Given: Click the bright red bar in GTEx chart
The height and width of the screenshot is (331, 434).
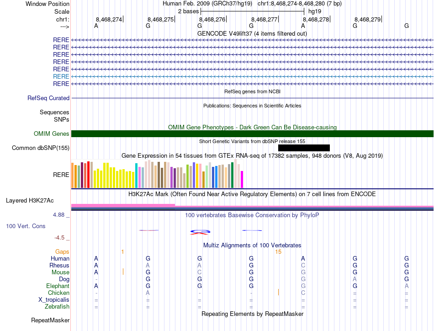Looking at the screenshot, I should tap(88, 175).
